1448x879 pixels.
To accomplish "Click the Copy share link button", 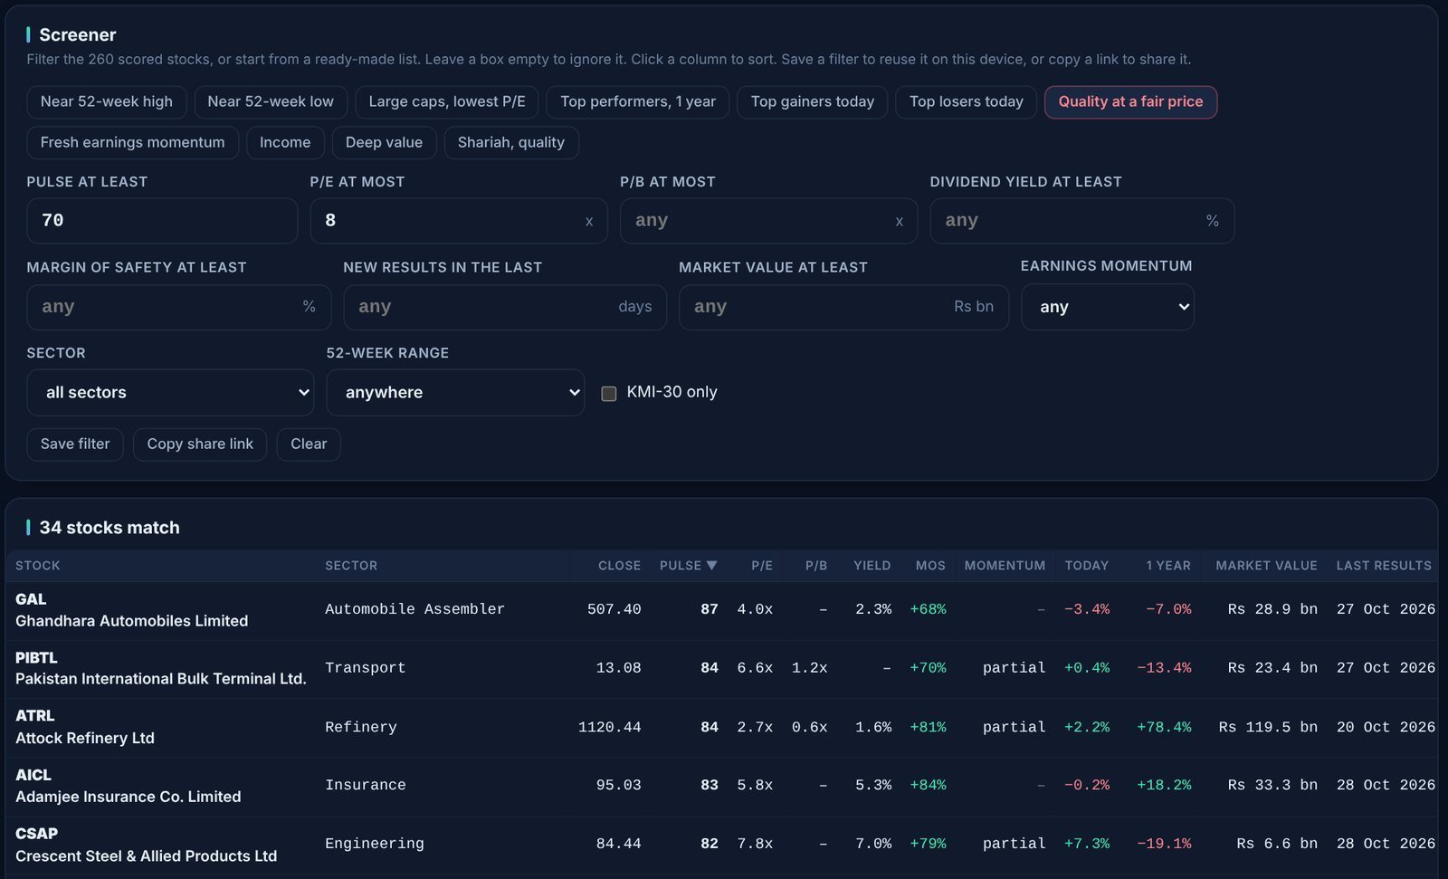I will tap(200, 444).
